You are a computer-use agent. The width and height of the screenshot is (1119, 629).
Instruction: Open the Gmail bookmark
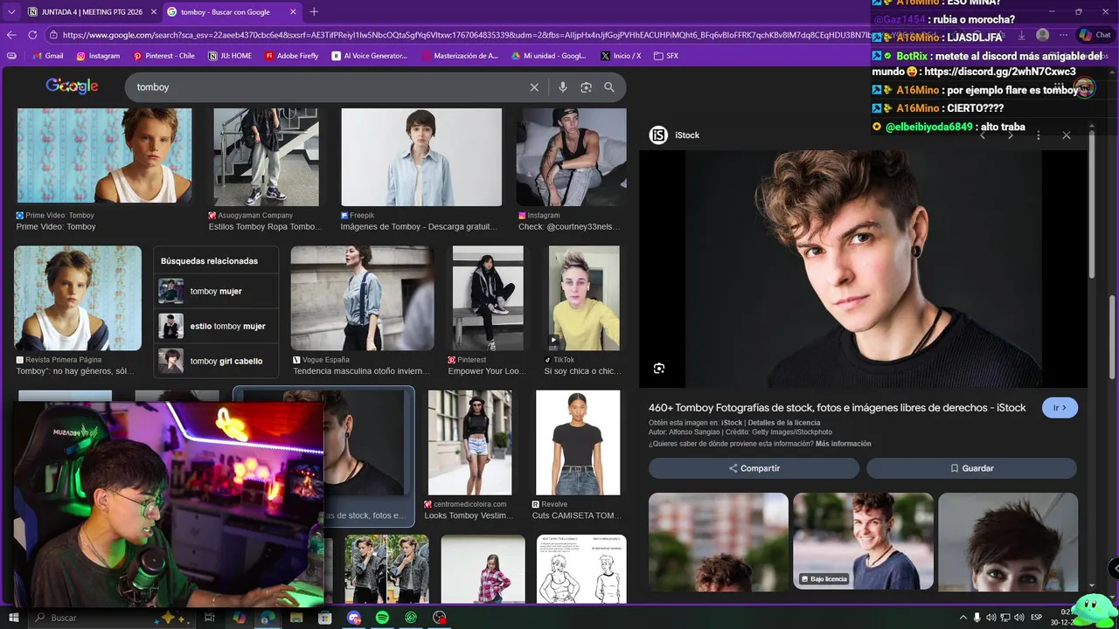(x=47, y=56)
